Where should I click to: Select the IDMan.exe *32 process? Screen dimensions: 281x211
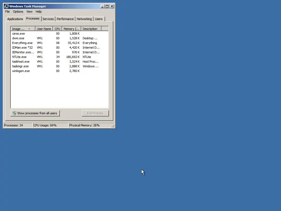click(x=60, y=48)
